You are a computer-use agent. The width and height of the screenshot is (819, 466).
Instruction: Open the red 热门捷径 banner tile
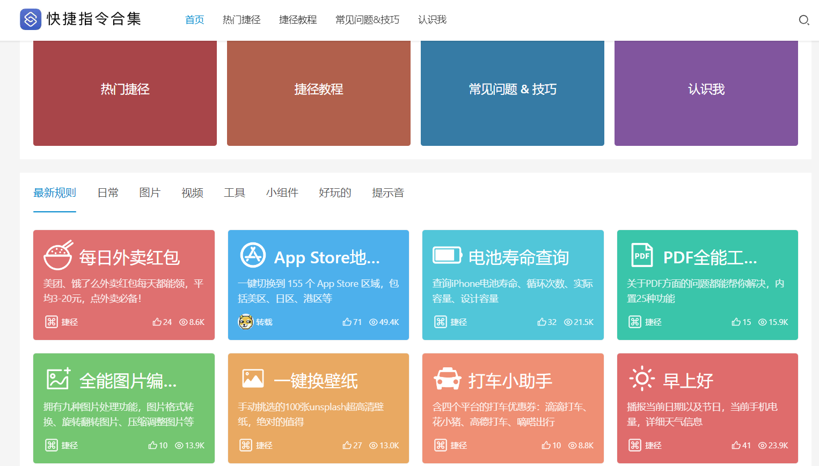[x=125, y=90]
